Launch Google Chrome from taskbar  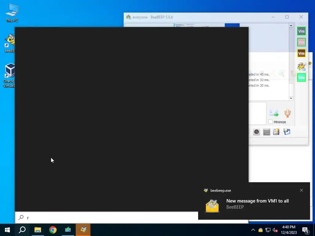click(x=53, y=230)
